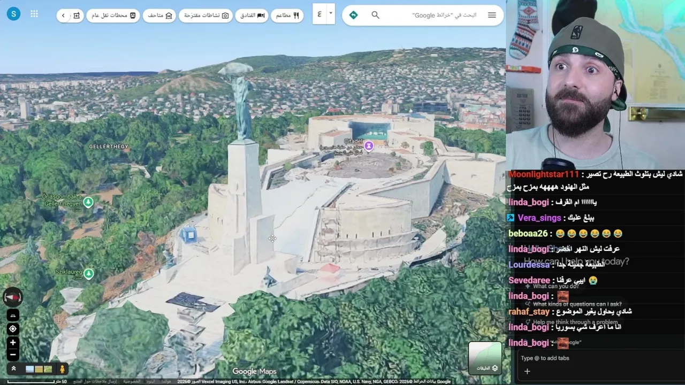Click the search magnifier icon
This screenshot has width=685, height=385.
[376, 15]
